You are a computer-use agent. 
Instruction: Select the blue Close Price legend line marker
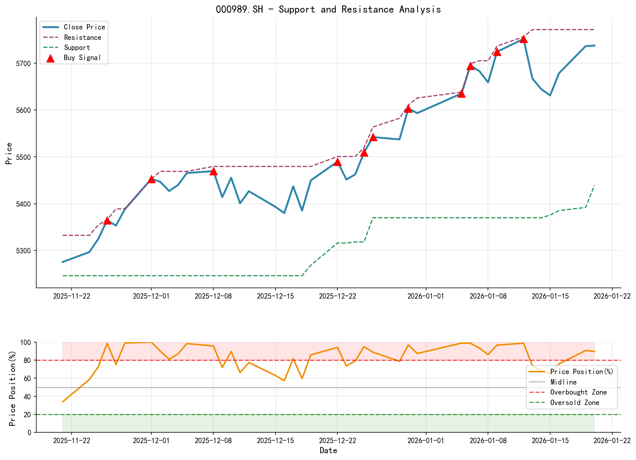click(x=51, y=27)
